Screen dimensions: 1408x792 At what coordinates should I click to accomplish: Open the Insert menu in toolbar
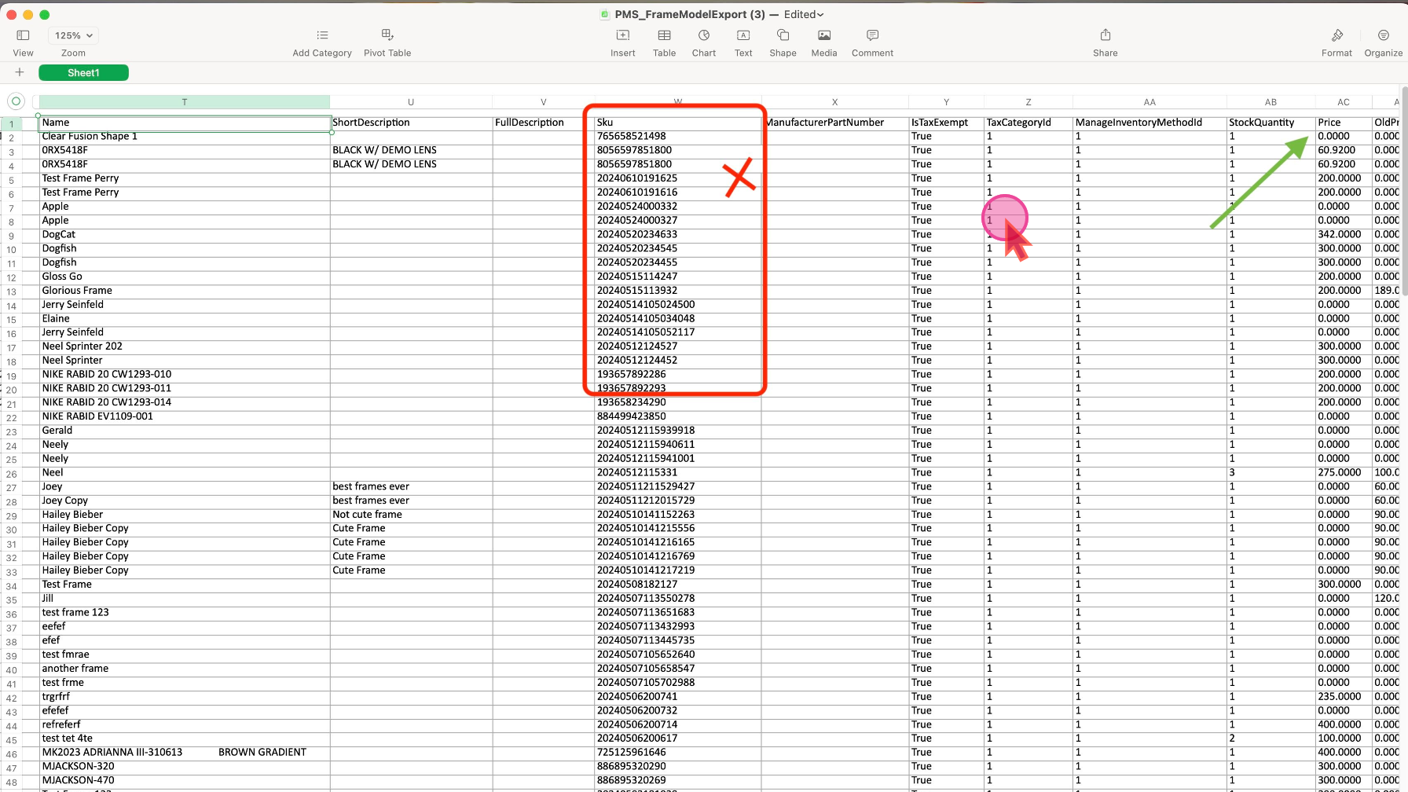pos(622,35)
